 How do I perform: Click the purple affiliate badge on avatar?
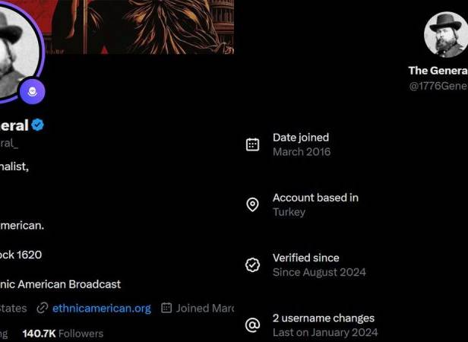[x=32, y=91]
